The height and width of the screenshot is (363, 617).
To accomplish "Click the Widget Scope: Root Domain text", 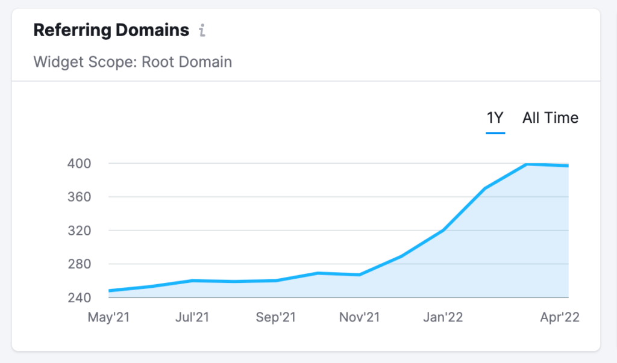I will pyautogui.click(x=133, y=62).
